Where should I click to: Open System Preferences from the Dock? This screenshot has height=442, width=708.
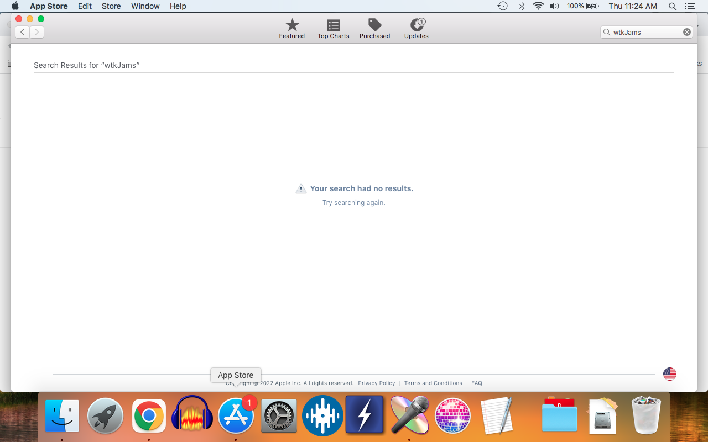279,415
